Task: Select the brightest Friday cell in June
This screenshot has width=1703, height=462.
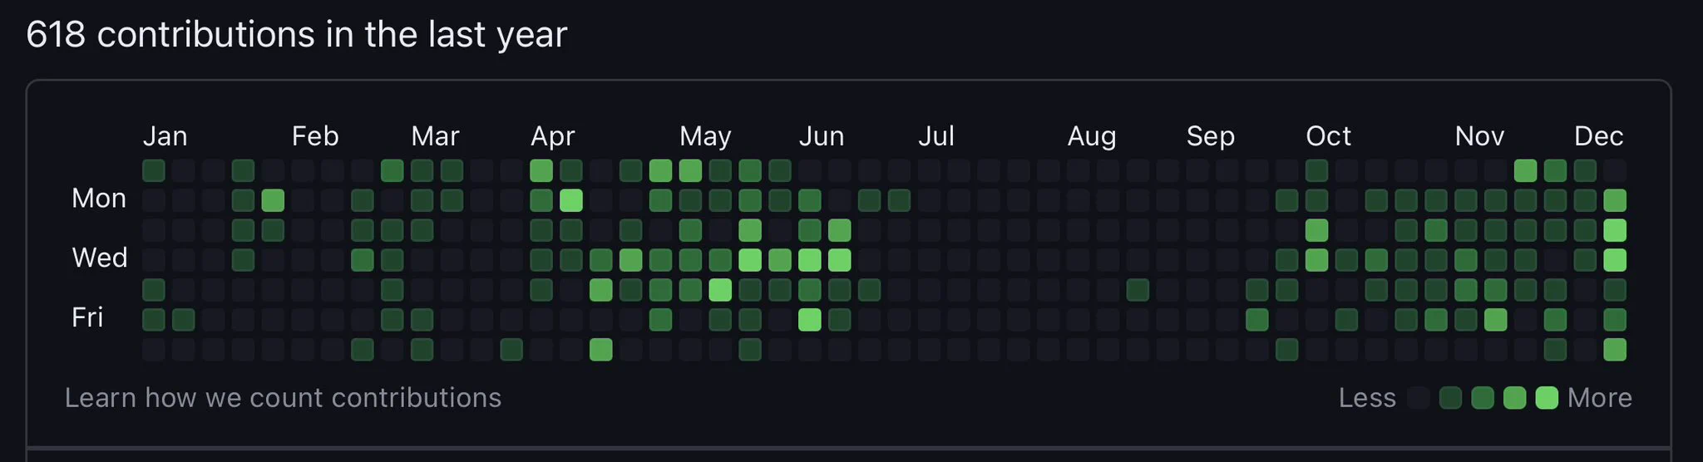Action: pyautogui.click(x=810, y=320)
